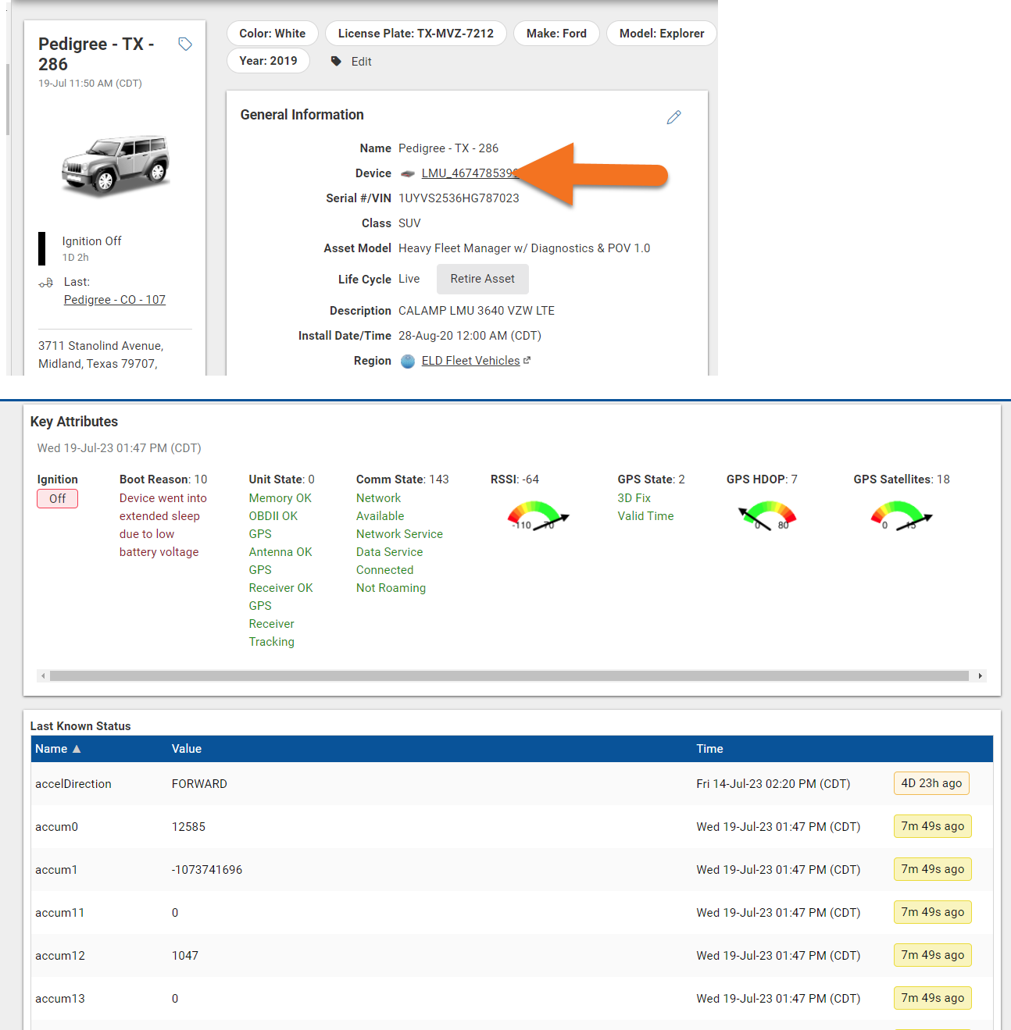Click the device icon before the LMU link
This screenshot has width=1011, height=1030.
pyautogui.click(x=408, y=173)
